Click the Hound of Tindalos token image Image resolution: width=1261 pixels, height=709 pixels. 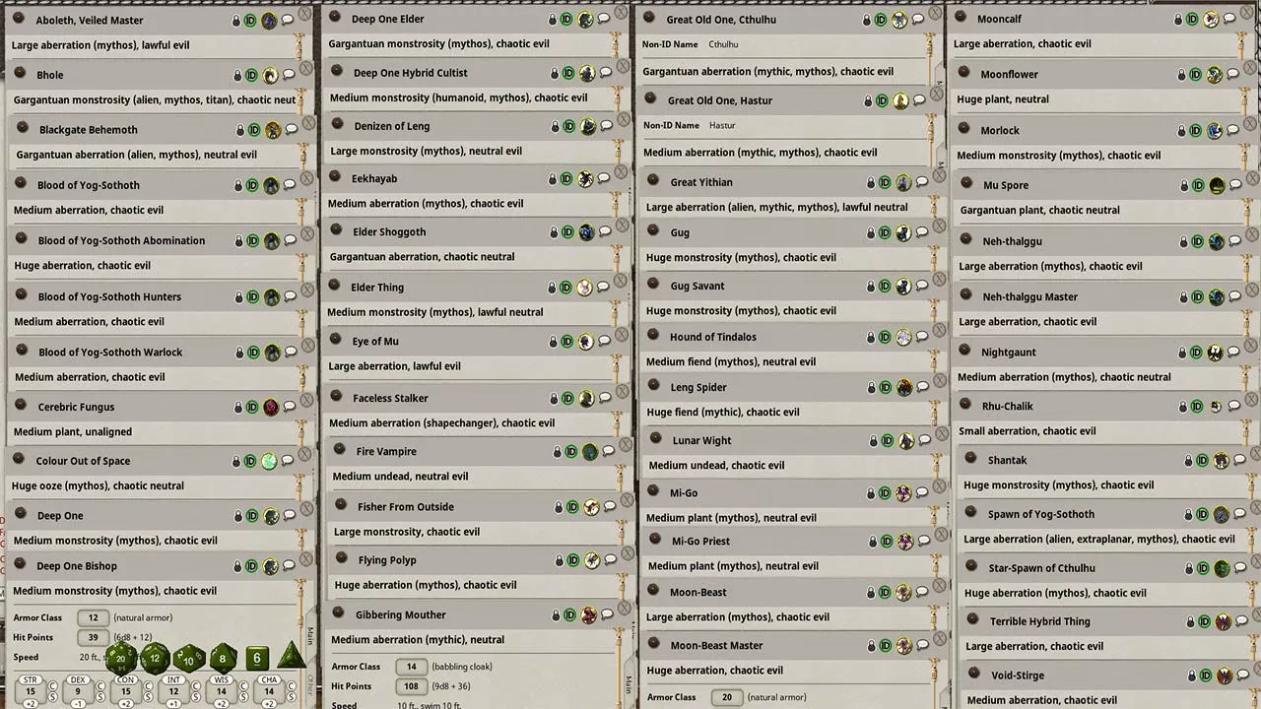(904, 338)
